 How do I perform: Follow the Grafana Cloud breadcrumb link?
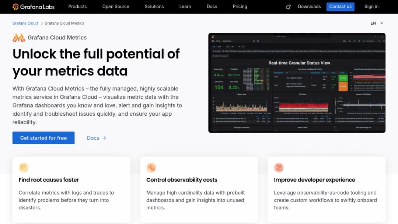25,23
